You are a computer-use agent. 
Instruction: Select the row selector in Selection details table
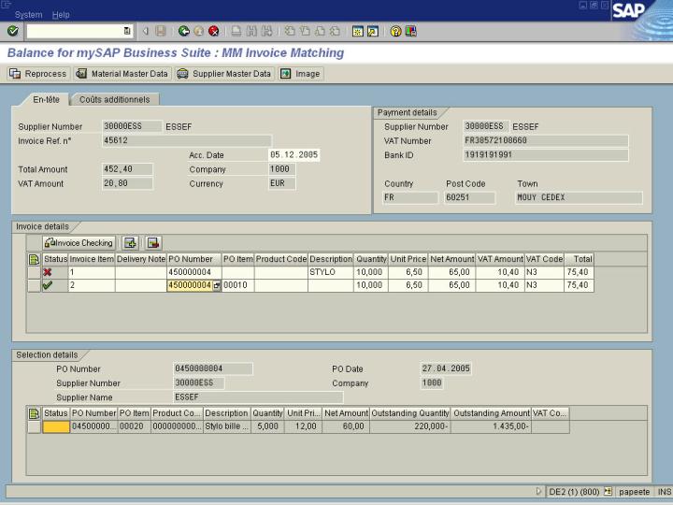pyautogui.click(x=34, y=427)
